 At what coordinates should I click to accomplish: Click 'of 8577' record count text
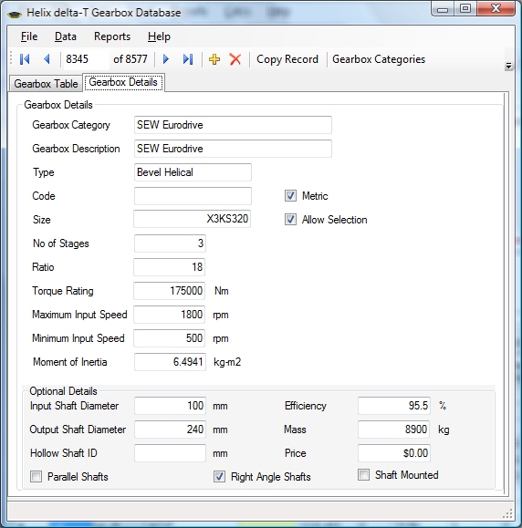pyautogui.click(x=130, y=59)
